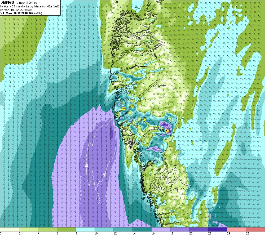Click the lower-right white "25" gust contour label
265x235 pixels.
point(105,175)
